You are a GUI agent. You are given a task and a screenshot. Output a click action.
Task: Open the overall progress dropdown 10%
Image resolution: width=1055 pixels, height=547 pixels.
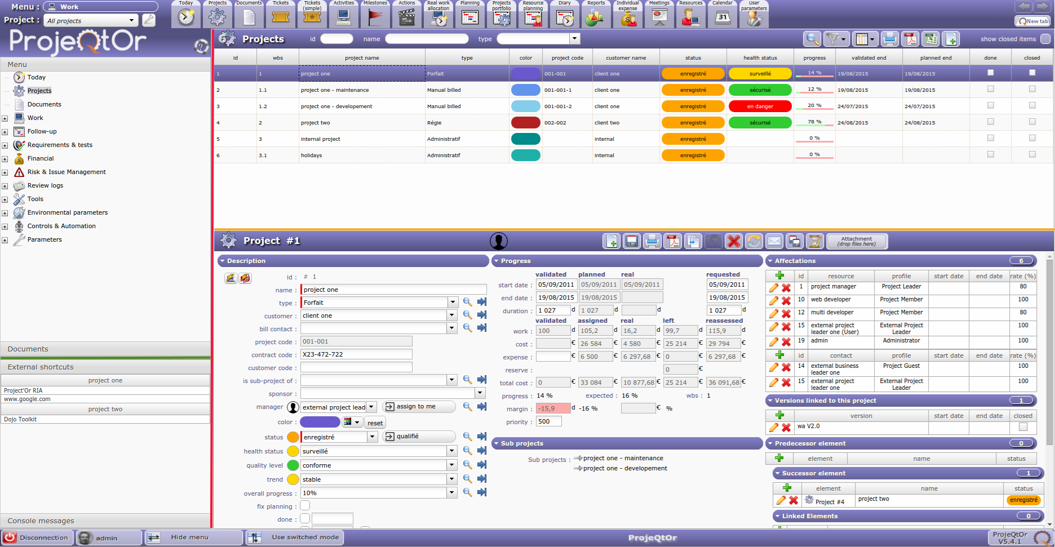tap(453, 493)
